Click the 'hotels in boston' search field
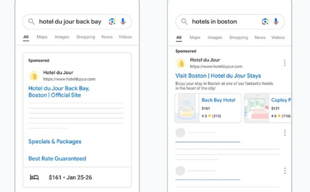 (230, 22)
